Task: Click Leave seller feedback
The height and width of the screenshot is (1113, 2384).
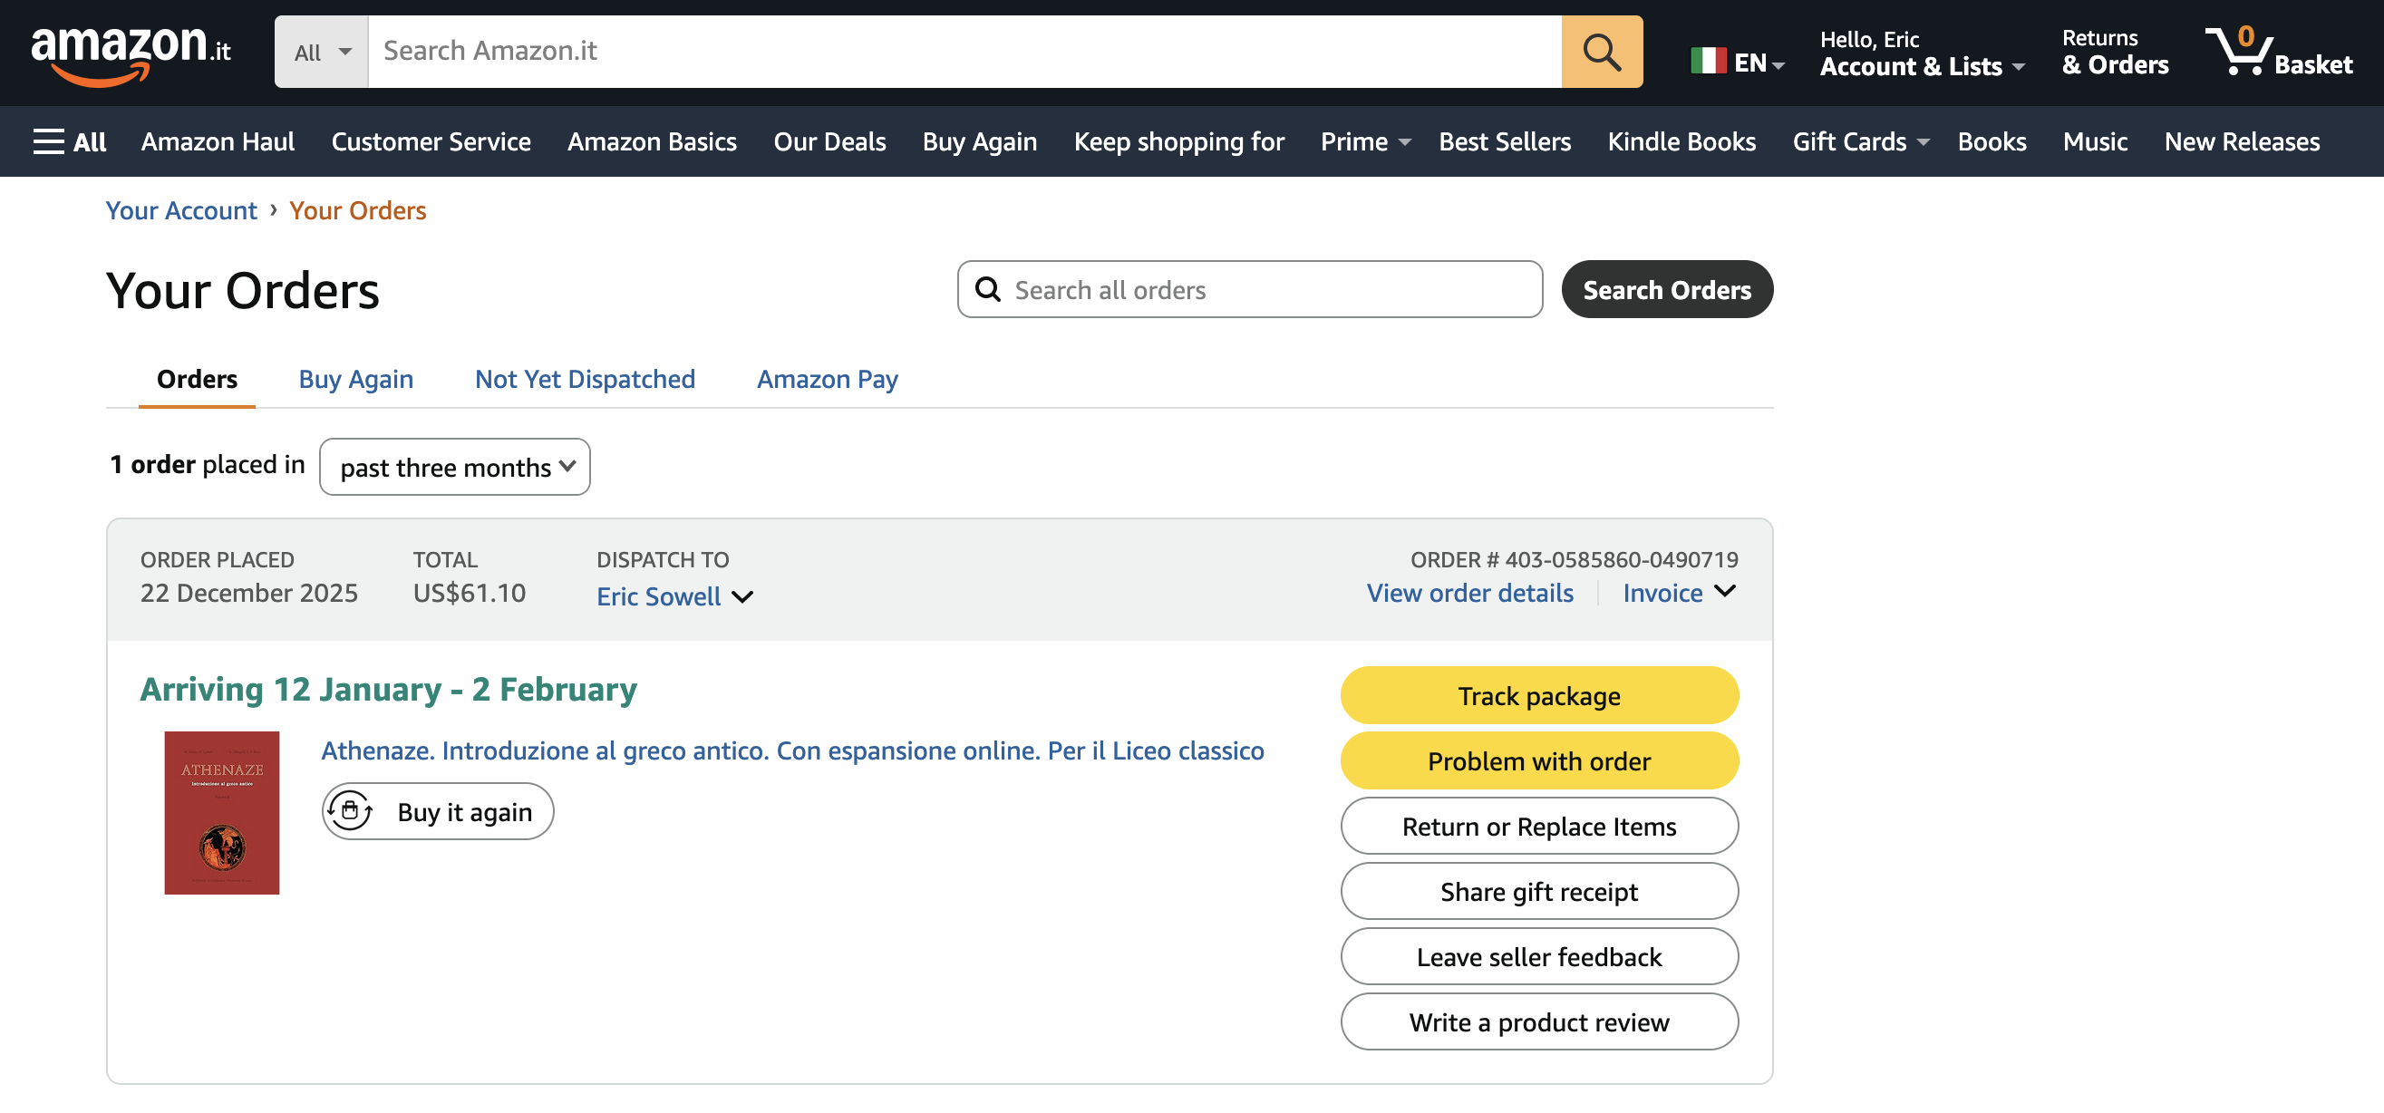Action: point(1539,956)
